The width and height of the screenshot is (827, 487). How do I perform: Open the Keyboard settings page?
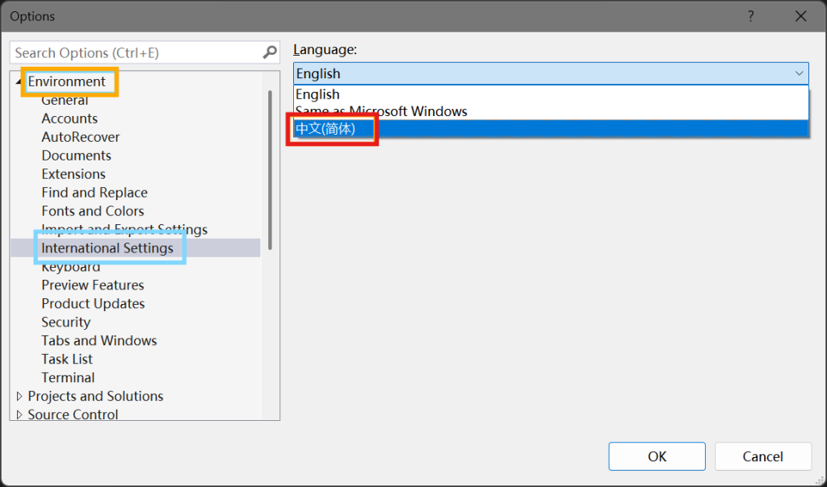coord(70,266)
